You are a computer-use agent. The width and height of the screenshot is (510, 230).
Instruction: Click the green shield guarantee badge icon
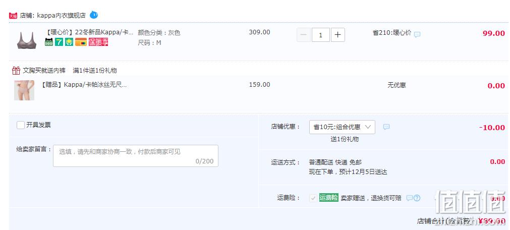tap(69, 42)
